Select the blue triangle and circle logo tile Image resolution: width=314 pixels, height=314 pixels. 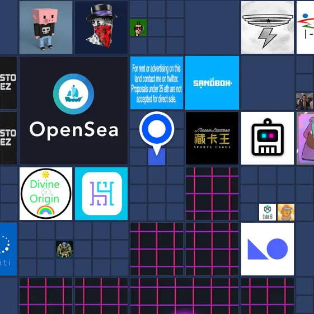coord(268,249)
